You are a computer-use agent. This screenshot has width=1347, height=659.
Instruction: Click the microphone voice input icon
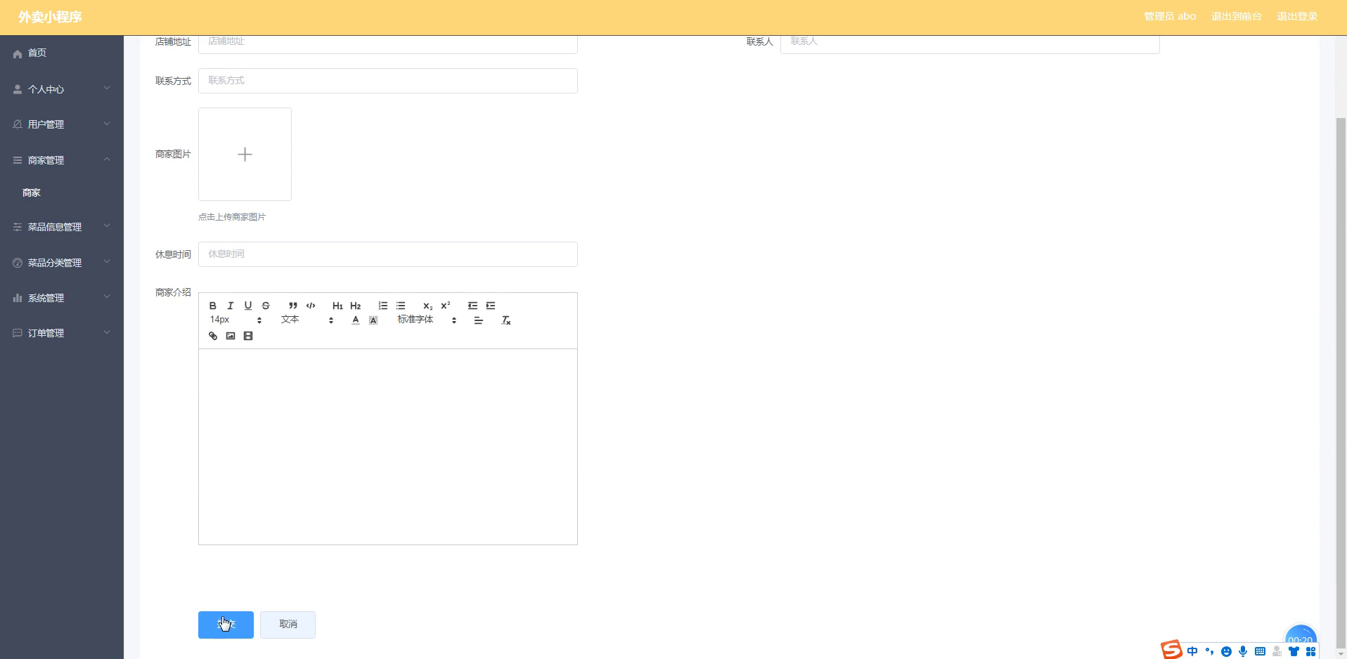point(1243,651)
